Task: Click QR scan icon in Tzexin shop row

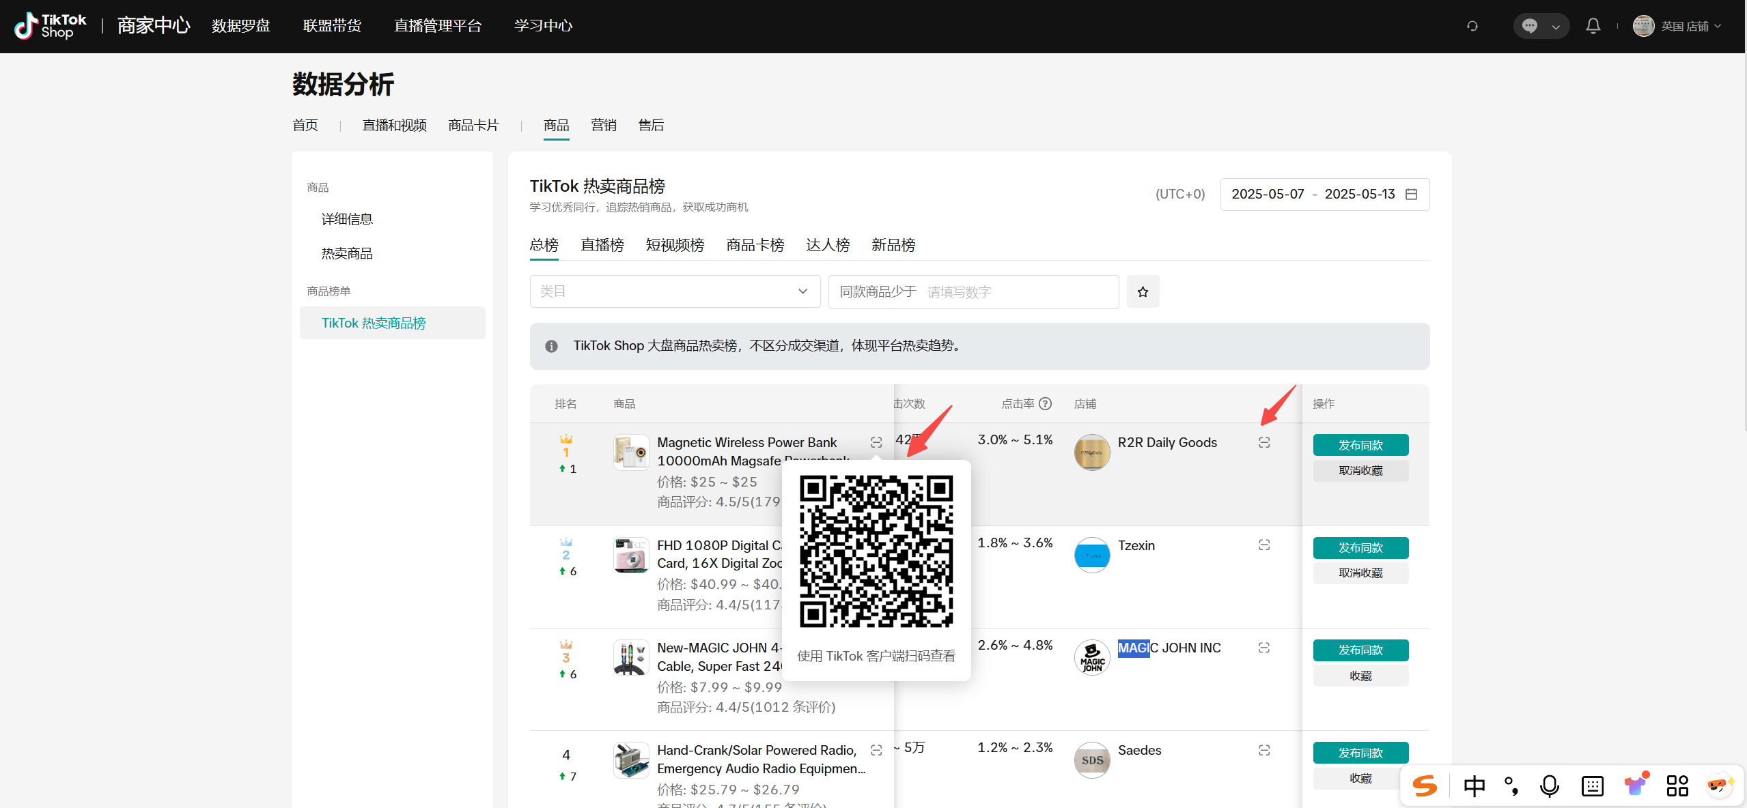Action: coord(1264,545)
